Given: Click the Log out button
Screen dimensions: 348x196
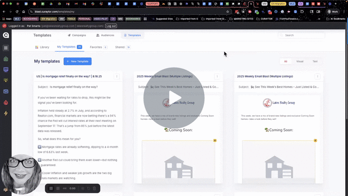Looking at the screenshot, I should [x=111, y=26].
